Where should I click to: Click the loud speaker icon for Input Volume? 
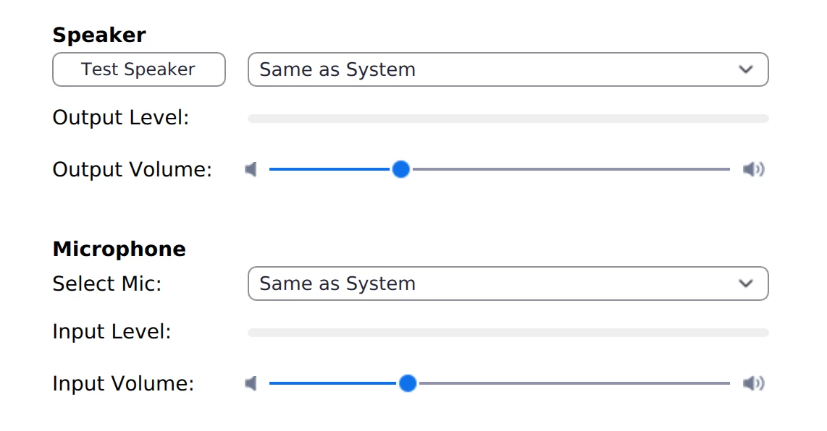[753, 383]
